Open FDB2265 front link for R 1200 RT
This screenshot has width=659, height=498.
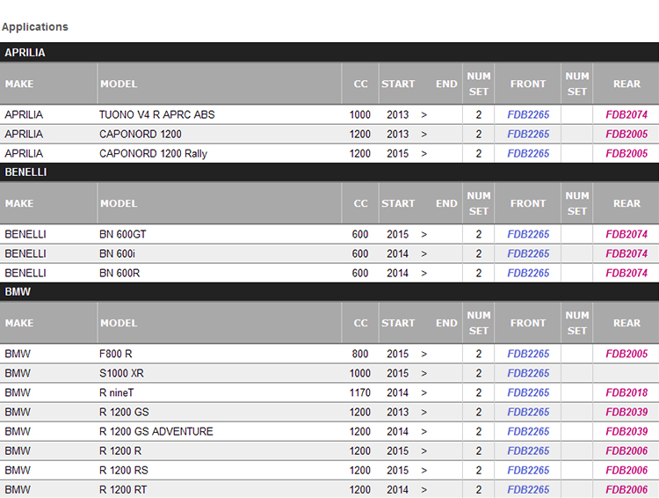click(528, 489)
